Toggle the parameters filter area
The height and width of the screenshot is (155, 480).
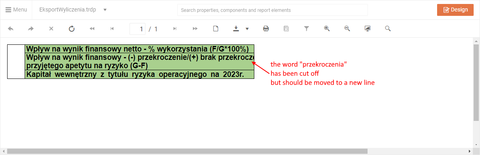point(306,29)
